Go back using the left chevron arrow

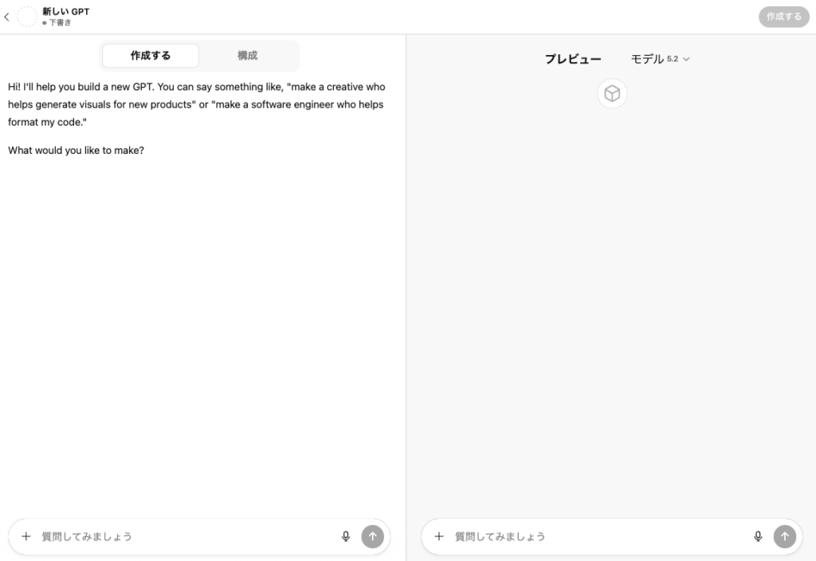click(x=6, y=17)
